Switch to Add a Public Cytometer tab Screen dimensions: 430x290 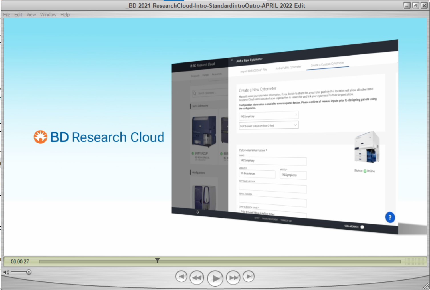(x=288, y=68)
